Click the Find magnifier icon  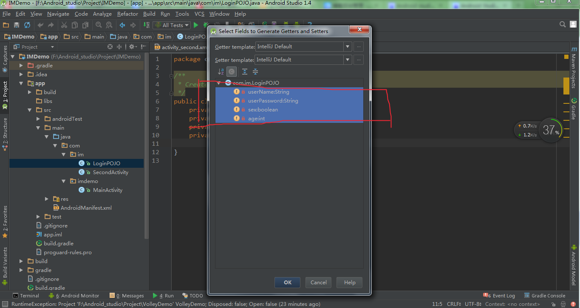point(99,25)
